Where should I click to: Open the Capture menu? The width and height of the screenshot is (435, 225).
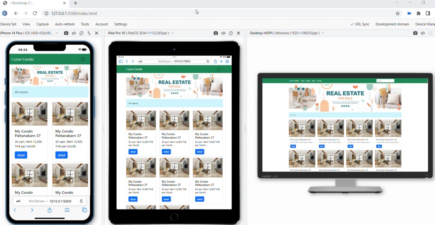43,24
